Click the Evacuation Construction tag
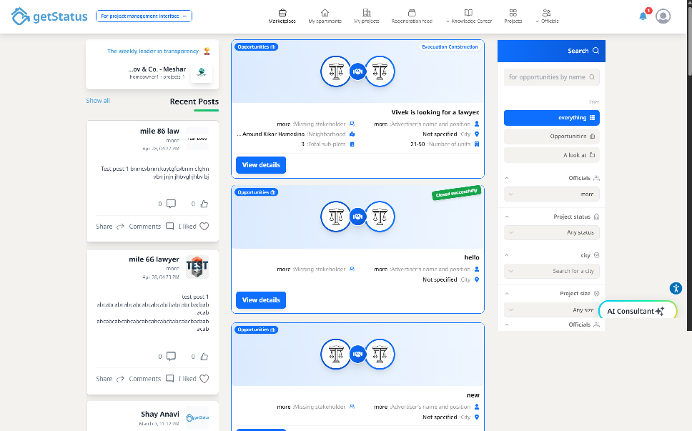The height and width of the screenshot is (431, 692). [x=449, y=46]
